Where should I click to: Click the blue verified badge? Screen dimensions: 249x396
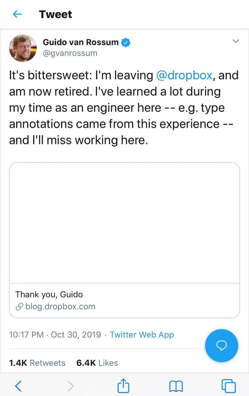[125, 42]
